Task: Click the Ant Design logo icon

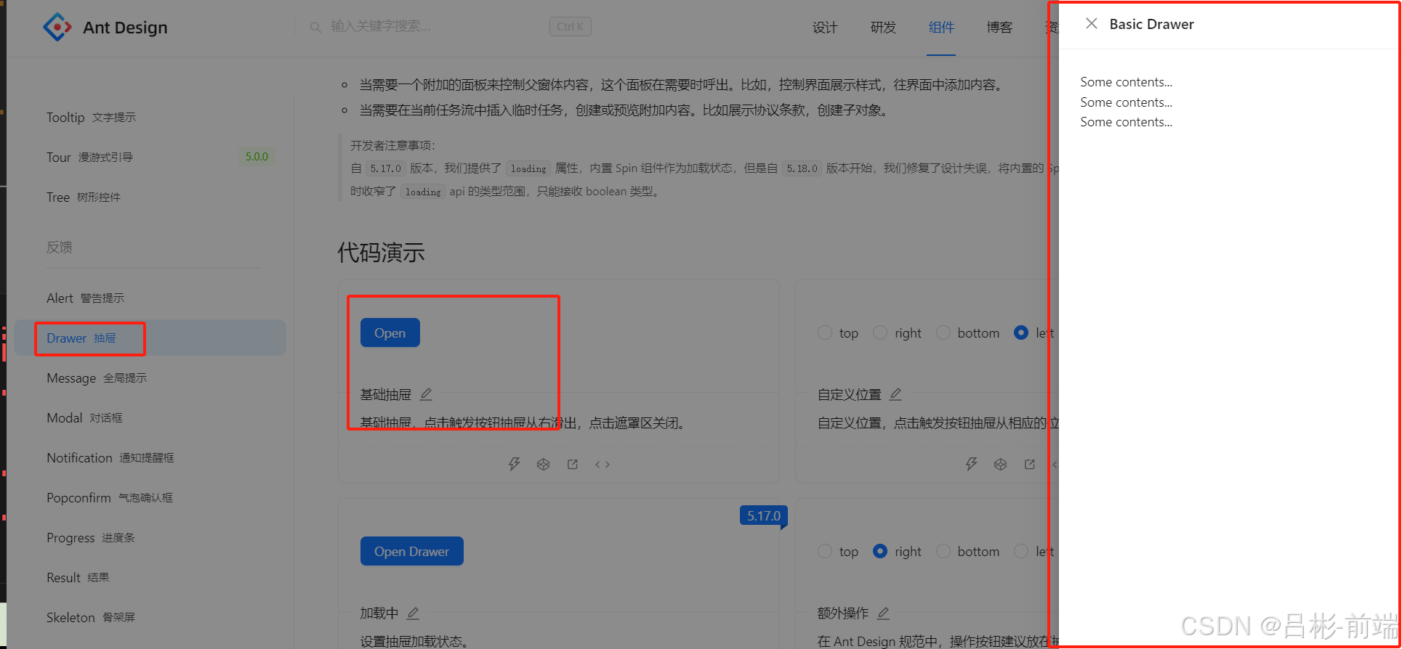Action: pos(57,27)
